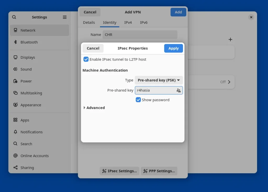Select Power in the Settings sidebar
This screenshot has width=268, height=192.
tap(26, 81)
